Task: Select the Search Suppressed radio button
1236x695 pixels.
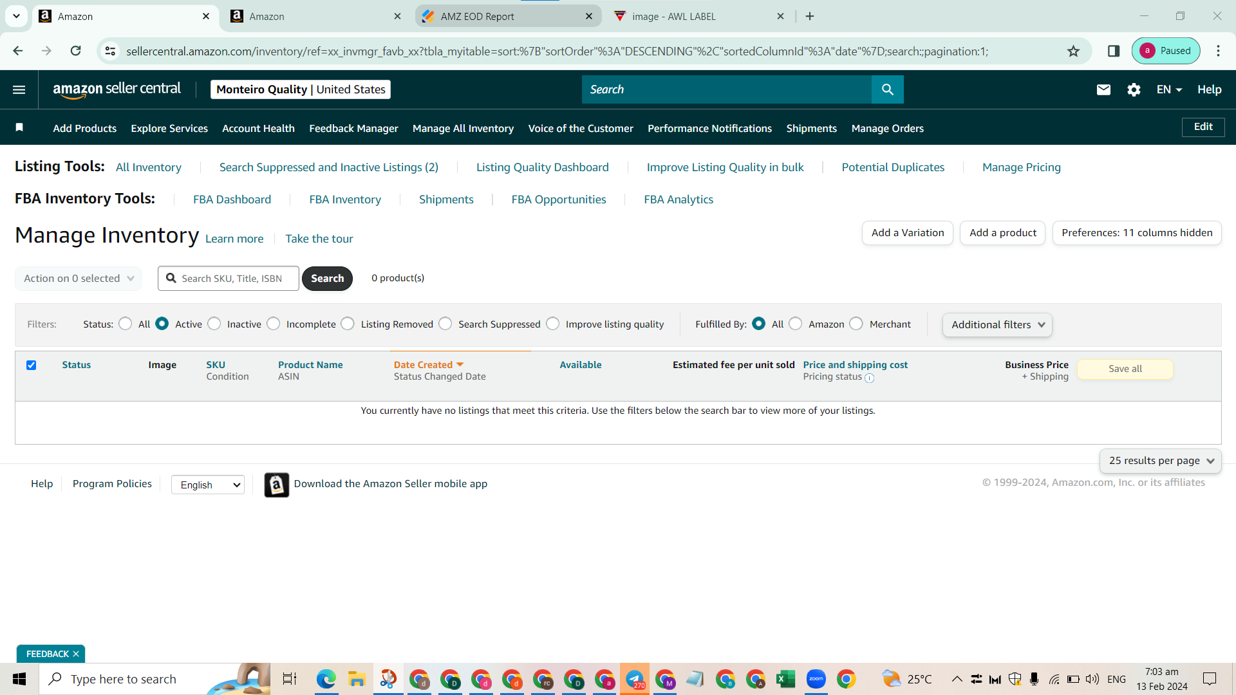Action: click(445, 324)
